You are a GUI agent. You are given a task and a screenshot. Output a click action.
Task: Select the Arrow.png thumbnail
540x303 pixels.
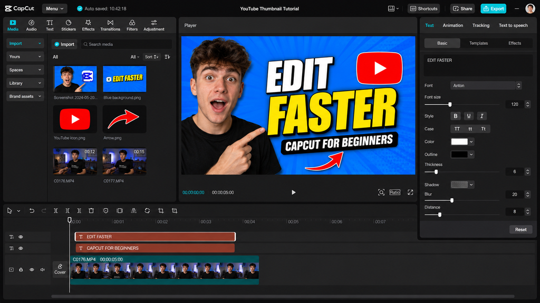[124, 119]
